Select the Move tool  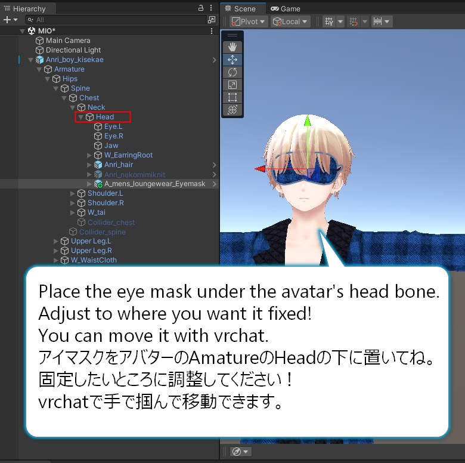pyautogui.click(x=232, y=60)
